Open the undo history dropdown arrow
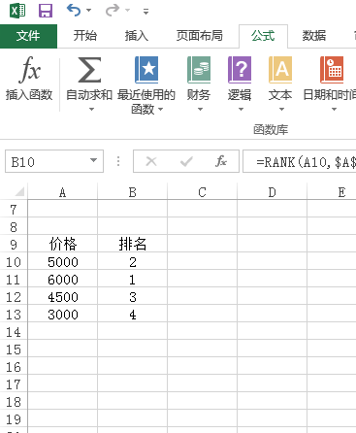356x433 pixels. 88,11
